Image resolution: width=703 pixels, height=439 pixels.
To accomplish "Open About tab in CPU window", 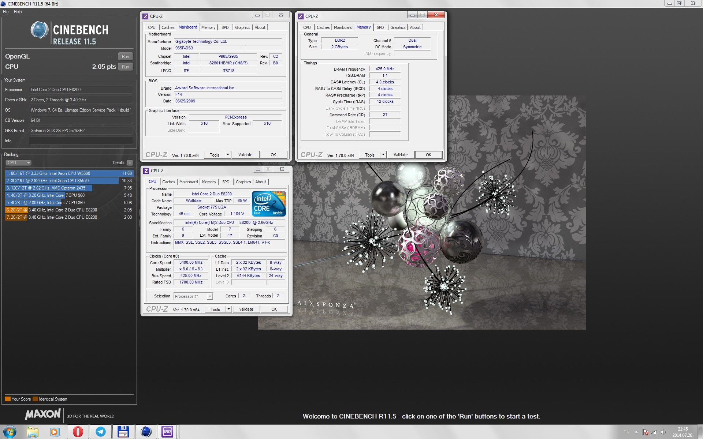I will pos(261,182).
